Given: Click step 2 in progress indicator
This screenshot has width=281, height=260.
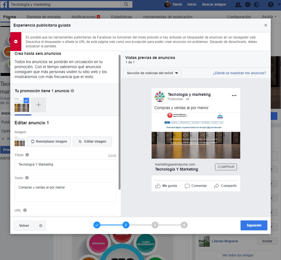Looking at the screenshot, I should click(126, 225).
